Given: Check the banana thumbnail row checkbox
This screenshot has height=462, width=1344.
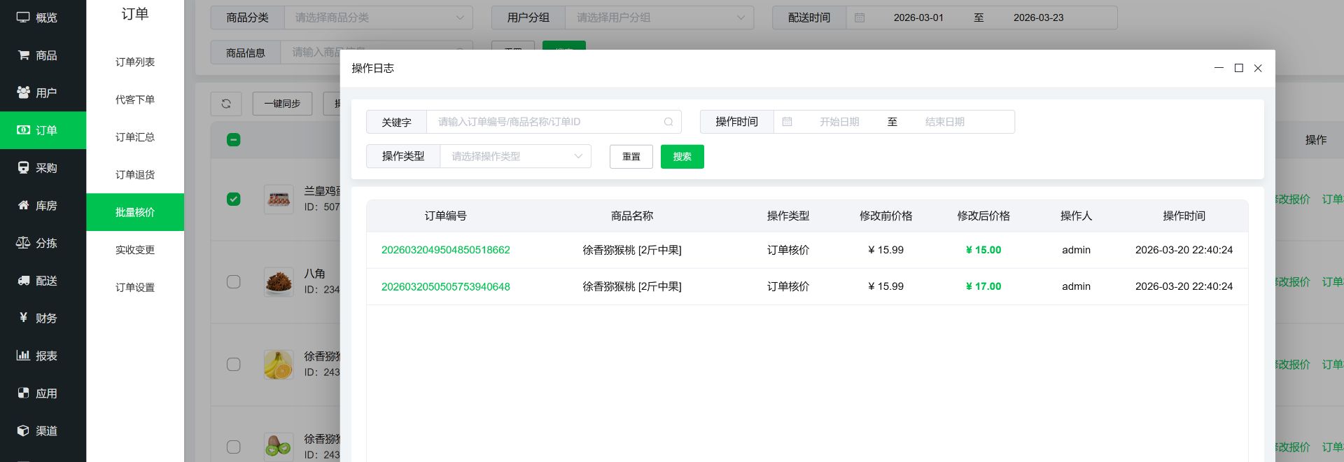Looking at the screenshot, I should point(234,365).
